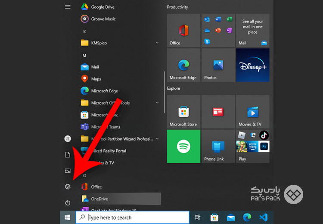This screenshot has height=224, width=323.
Task: Jump to letter O section header
Action: (84, 176)
